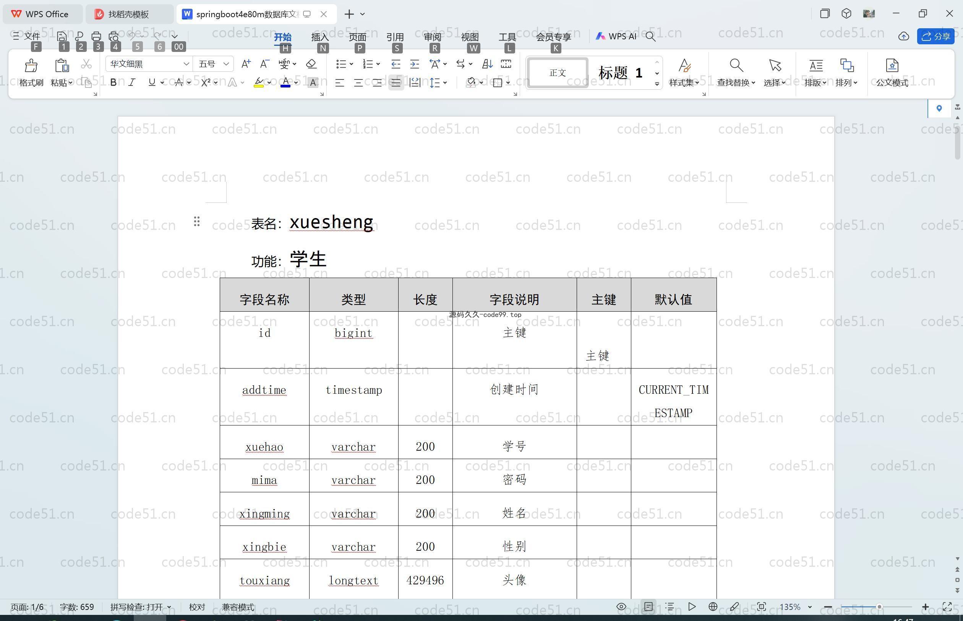This screenshot has height=621, width=963.
Task: Click the Sort icon in paragraph group
Action: pos(487,64)
